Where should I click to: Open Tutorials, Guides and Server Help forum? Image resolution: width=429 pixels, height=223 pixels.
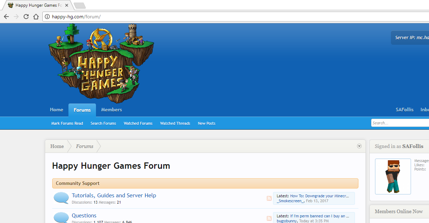pyautogui.click(x=114, y=195)
